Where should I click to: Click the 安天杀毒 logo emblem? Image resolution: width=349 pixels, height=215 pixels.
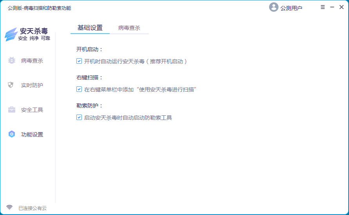pyautogui.click(x=11, y=34)
